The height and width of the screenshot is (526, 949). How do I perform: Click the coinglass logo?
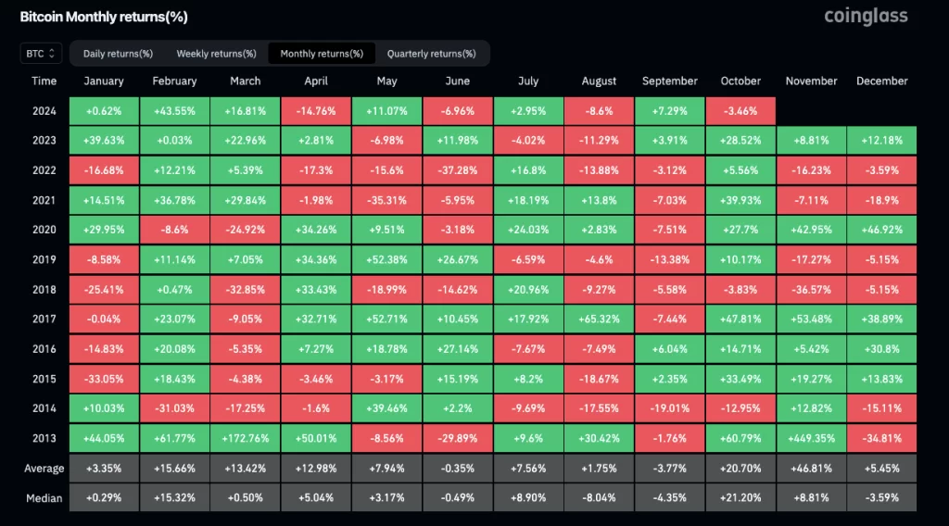tap(866, 16)
